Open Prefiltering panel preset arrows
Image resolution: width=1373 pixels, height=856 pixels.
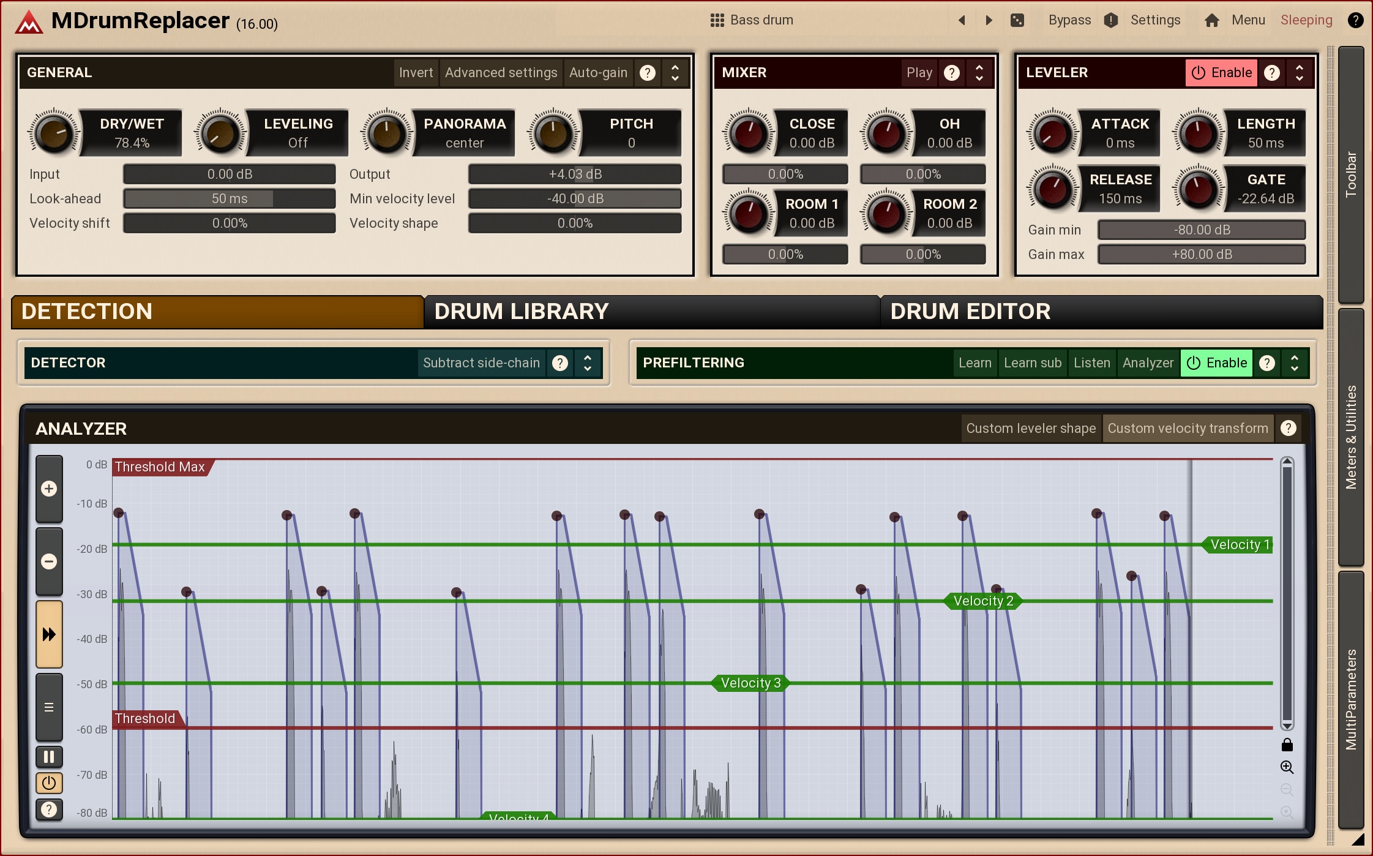[1295, 363]
